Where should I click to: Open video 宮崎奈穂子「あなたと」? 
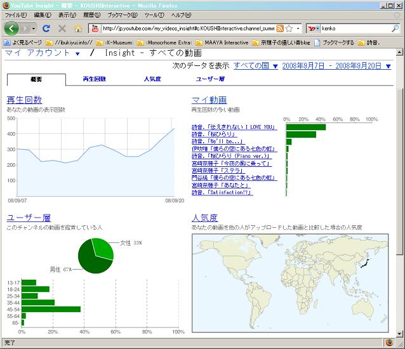tap(221, 185)
